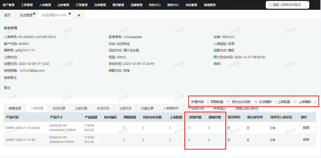The height and width of the screenshot is (158, 321).
Task: Click the 目的仓收货数 column header
Action: [152, 118]
